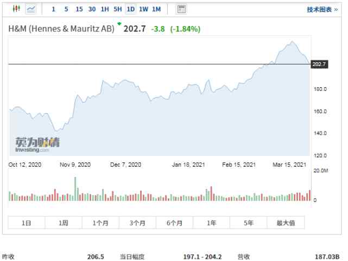Show the 1年 range
The width and height of the screenshot is (348, 261).
point(211,223)
